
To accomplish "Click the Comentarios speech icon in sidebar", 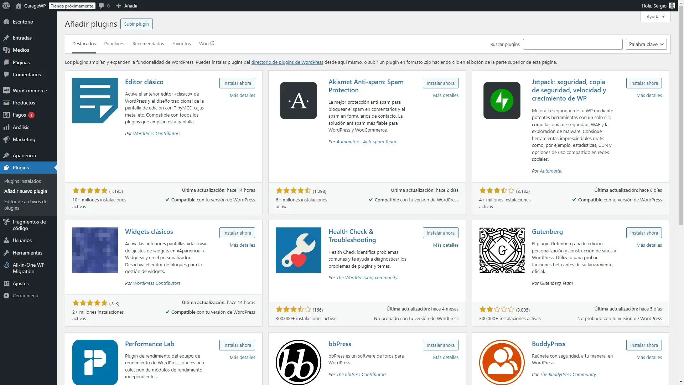I will (x=6, y=75).
